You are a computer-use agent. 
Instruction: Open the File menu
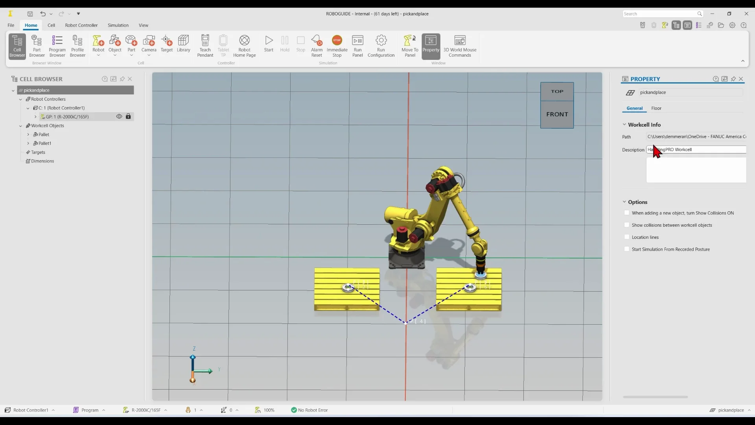pos(11,25)
